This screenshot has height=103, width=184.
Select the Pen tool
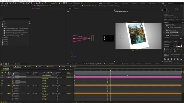(29, 3)
